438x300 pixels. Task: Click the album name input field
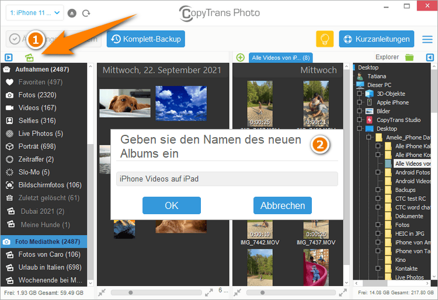[x=227, y=179]
